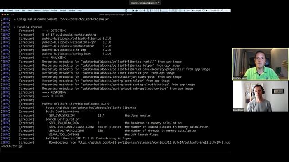Click the spring-boot:helper restoring line
Screen dimensions: 289x162
106,81
